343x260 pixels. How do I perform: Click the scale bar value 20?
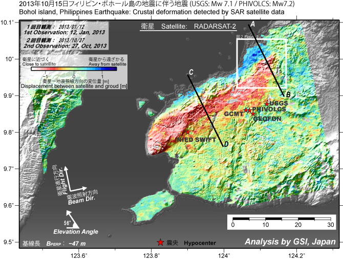point(298,225)
